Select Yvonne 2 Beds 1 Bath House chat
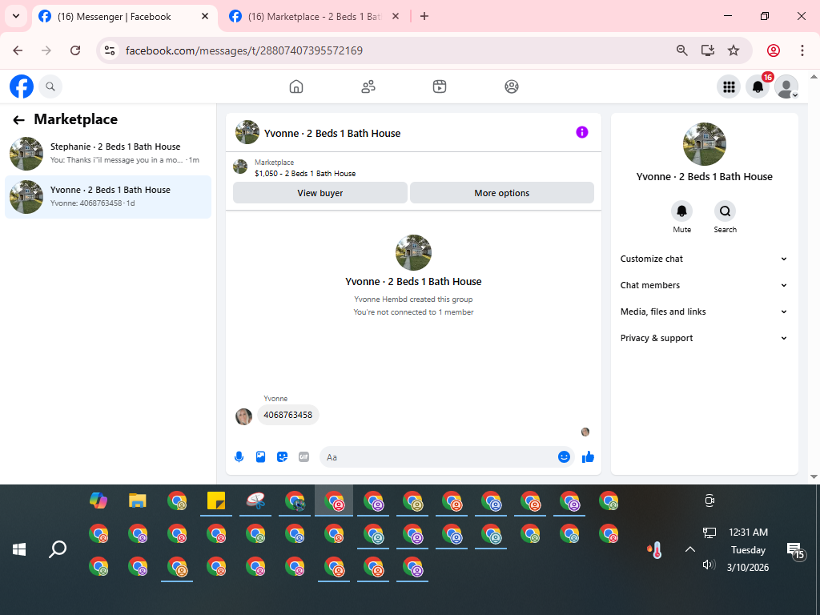820x615 pixels. tap(108, 197)
